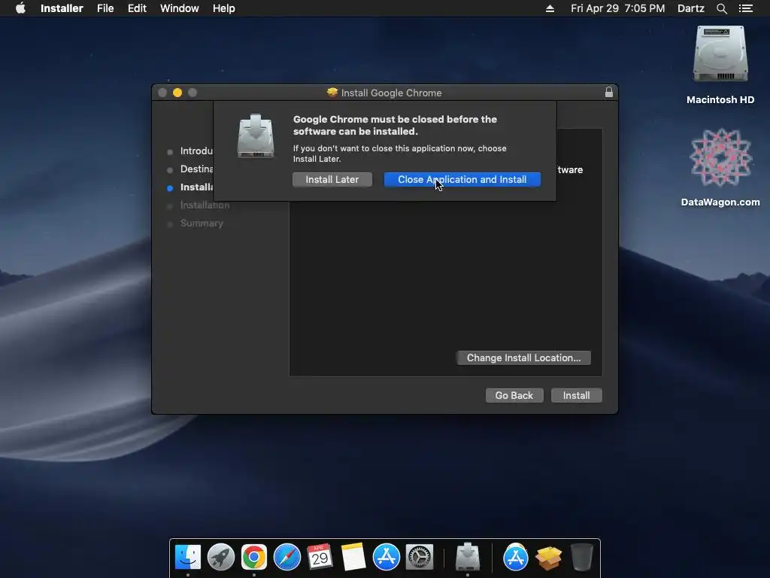
Task: Click the eject icon in menu bar
Action: tap(550, 8)
